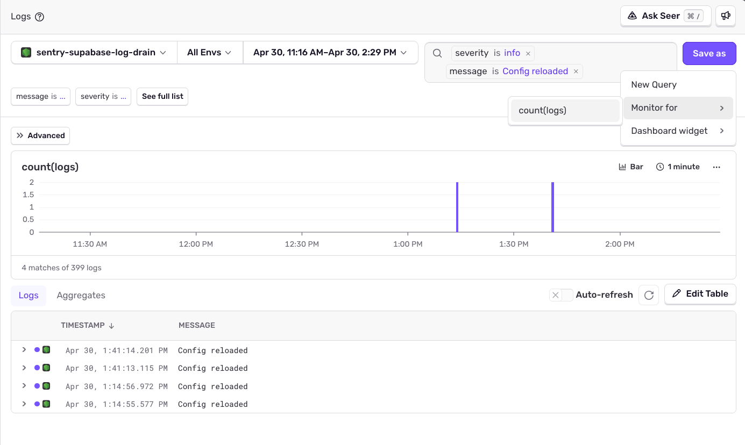
Task: Expand the 1:41:14.201 PM log row
Action: coord(24,350)
